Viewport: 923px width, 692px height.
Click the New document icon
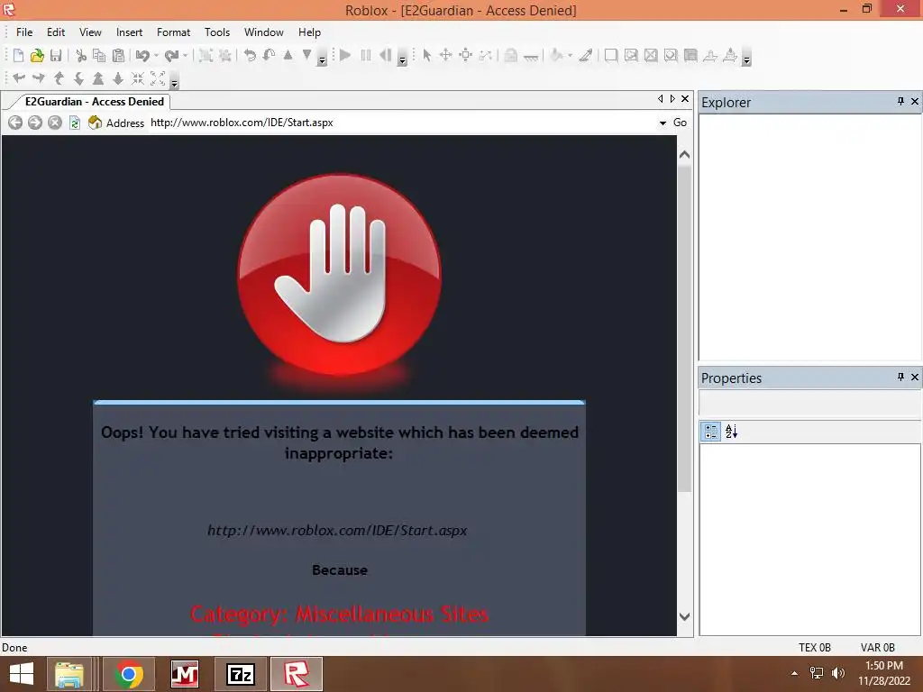pyautogui.click(x=18, y=55)
